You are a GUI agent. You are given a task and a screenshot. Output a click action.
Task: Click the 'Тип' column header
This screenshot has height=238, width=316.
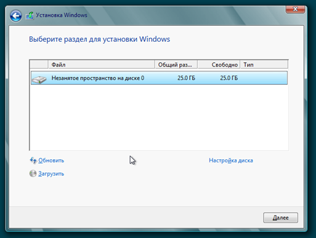coord(264,65)
